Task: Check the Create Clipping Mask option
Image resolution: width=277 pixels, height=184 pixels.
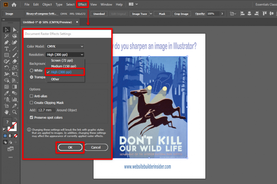Action: [31, 103]
